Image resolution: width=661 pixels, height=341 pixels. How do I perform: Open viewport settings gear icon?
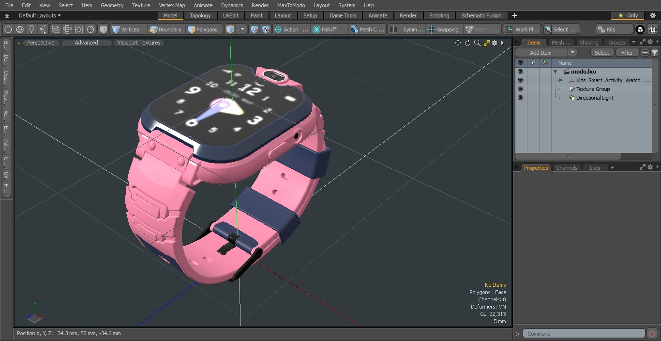click(x=495, y=43)
